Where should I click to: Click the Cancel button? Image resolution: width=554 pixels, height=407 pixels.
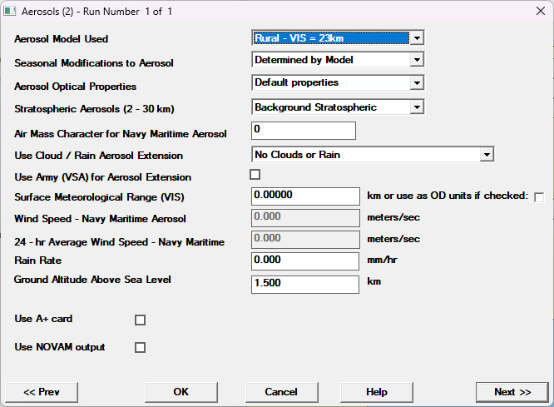pos(282,392)
